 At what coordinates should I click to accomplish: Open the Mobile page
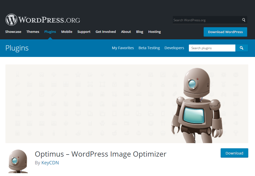[67, 32]
